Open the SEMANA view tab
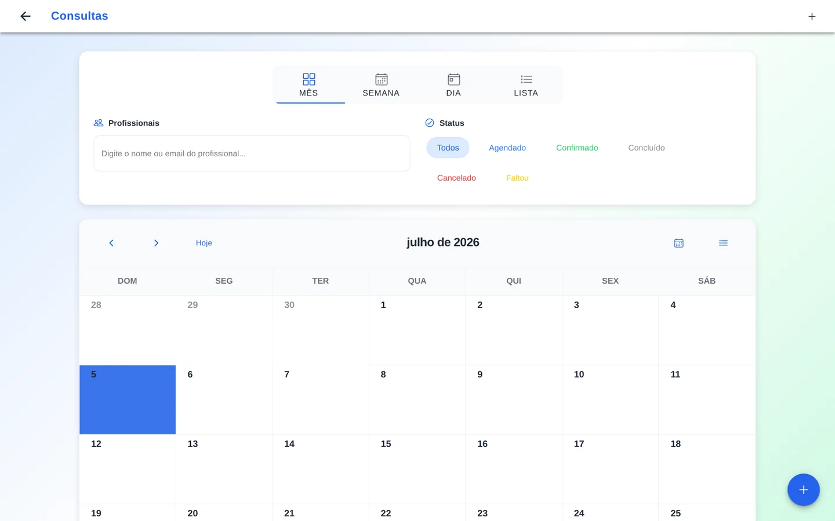This screenshot has height=521, width=835. [381, 85]
